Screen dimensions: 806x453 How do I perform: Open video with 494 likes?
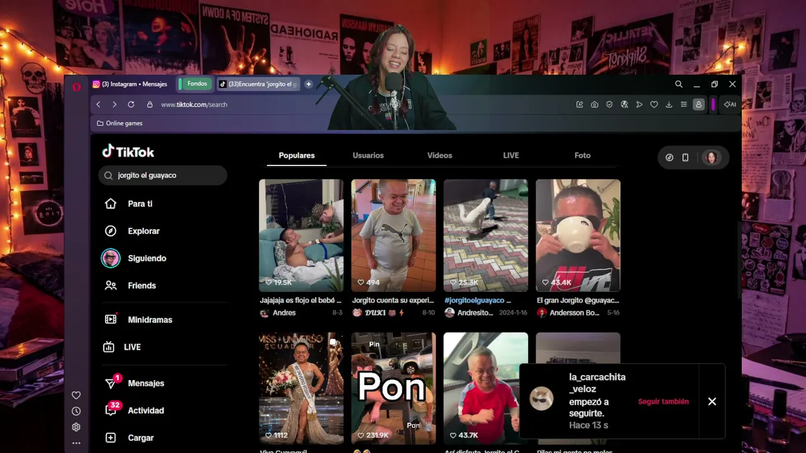394,235
